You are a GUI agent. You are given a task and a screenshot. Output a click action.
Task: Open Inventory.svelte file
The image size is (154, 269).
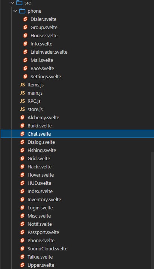[x=44, y=200]
